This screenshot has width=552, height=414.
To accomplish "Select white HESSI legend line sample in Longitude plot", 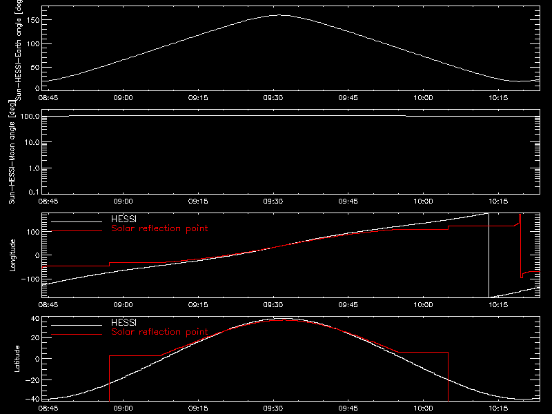I will [x=77, y=221].
